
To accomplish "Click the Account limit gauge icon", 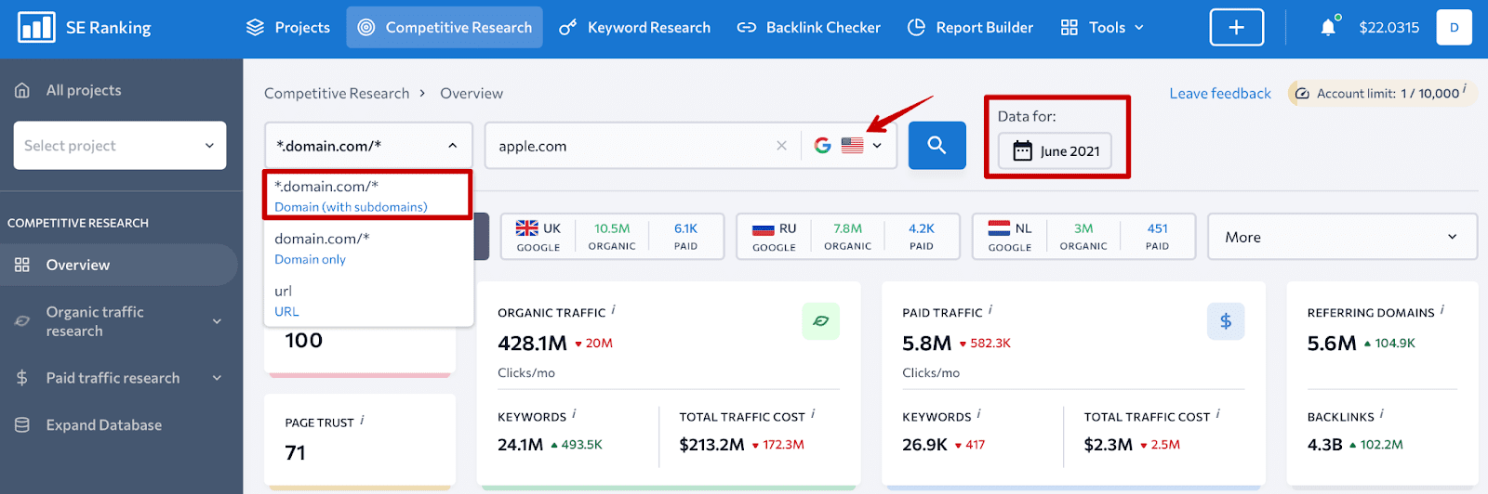I will (1302, 94).
